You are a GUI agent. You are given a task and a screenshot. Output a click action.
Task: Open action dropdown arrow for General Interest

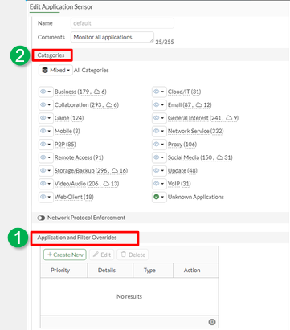(162, 118)
